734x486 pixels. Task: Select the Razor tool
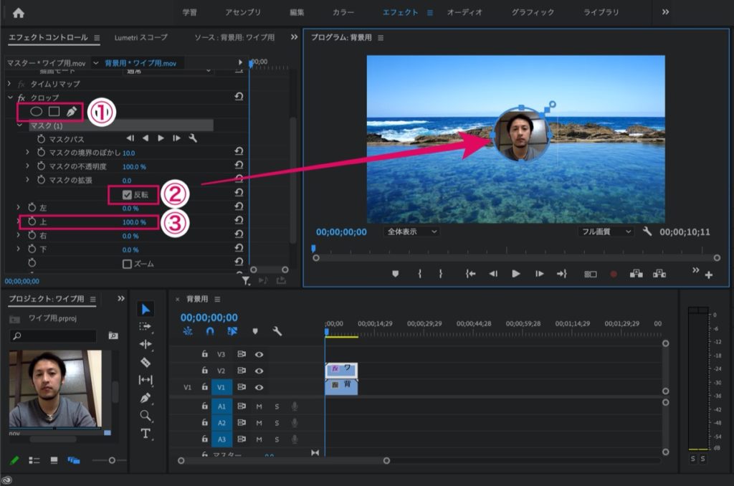146,362
